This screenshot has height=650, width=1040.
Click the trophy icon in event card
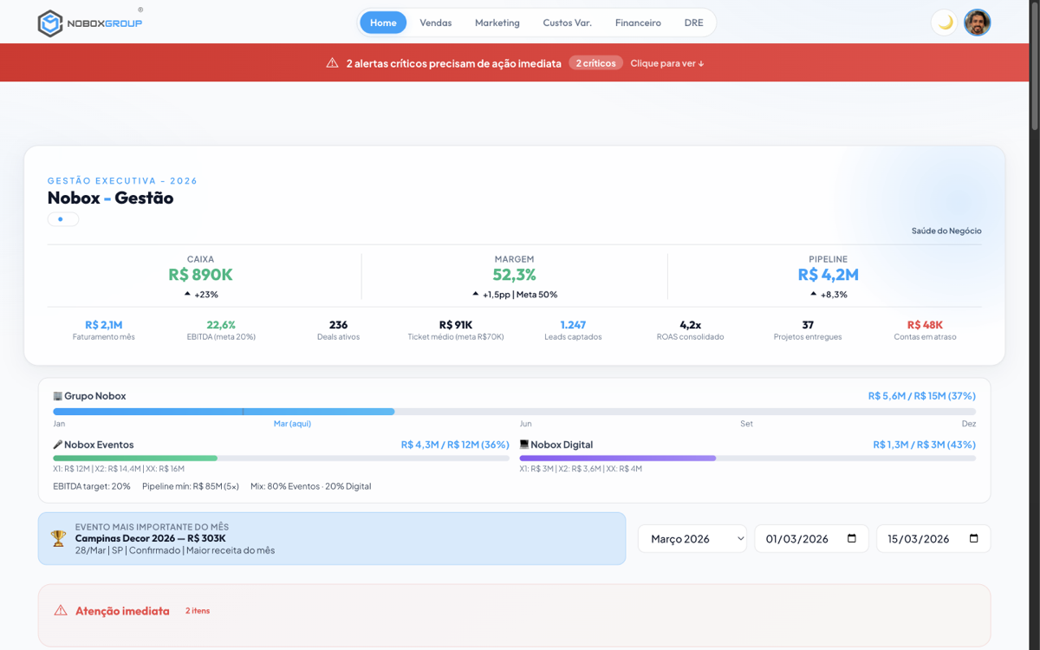coord(58,538)
